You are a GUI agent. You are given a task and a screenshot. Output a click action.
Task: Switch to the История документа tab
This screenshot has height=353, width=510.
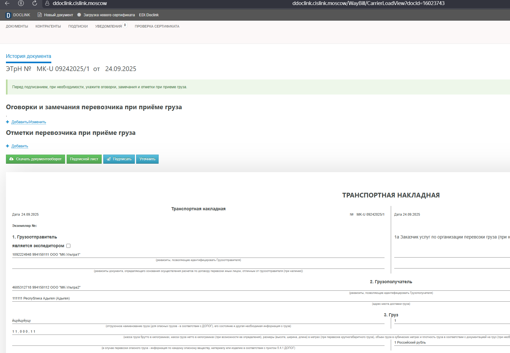(x=28, y=56)
